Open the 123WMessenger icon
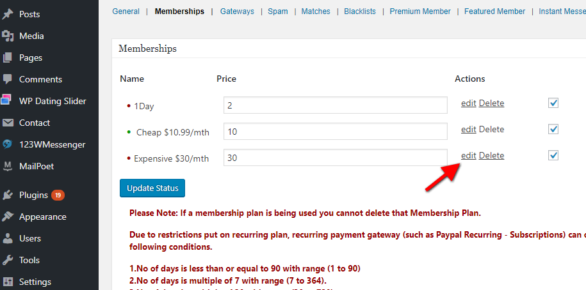Viewport: 586px width, 290px height. point(8,144)
